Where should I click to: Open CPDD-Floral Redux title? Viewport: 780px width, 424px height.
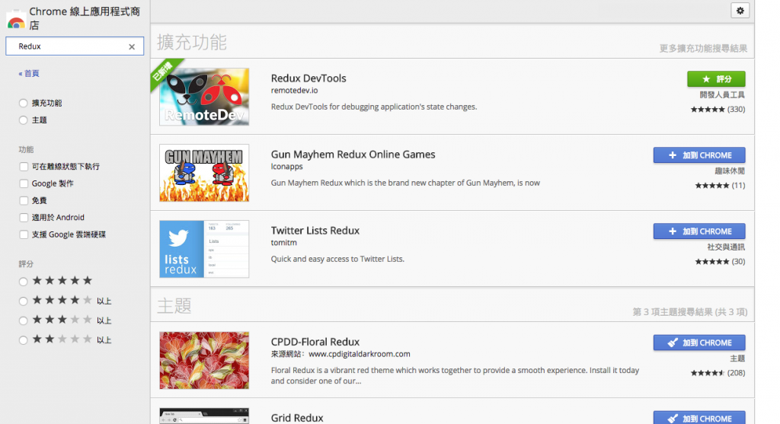[315, 342]
